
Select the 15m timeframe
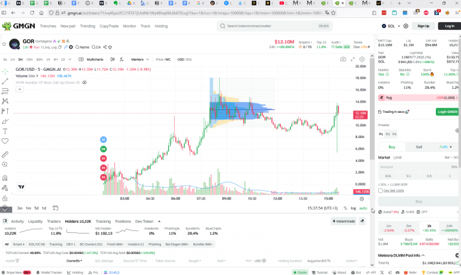(x=29, y=59)
